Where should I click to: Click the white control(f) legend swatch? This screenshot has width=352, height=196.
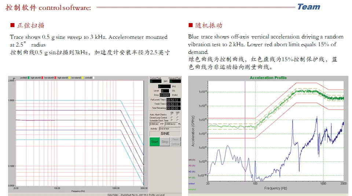point(93,78)
